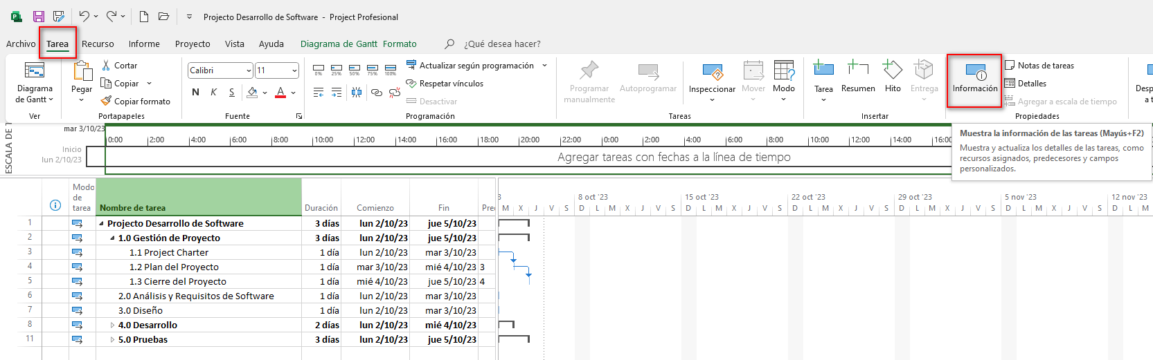Viewport: 1153px width, 360px height.
Task: Click the Copiar formato paintbrush icon
Action: pyautogui.click(x=106, y=101)
